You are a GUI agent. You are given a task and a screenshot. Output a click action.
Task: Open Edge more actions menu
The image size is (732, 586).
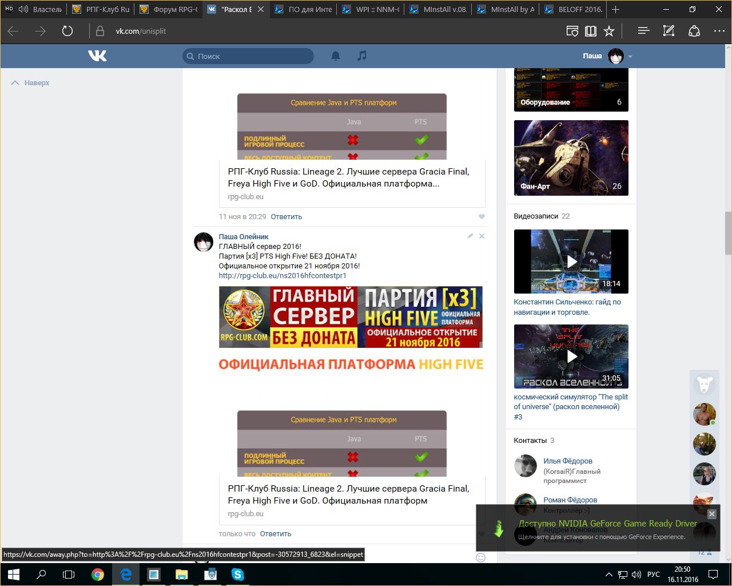[x=719, y=31]
